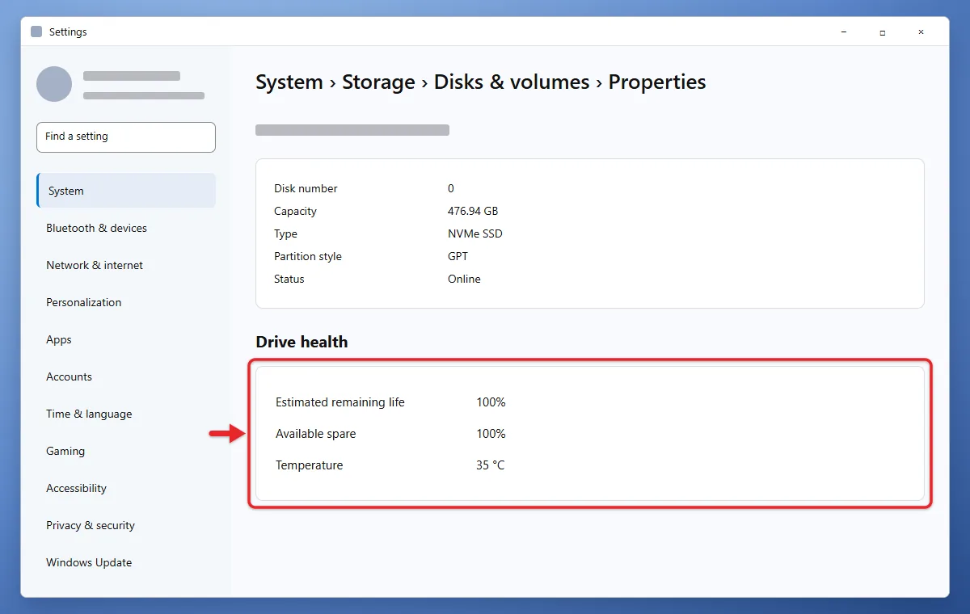Click the user name in the sidebar
The image size is (970, 614).
(132, 76)
